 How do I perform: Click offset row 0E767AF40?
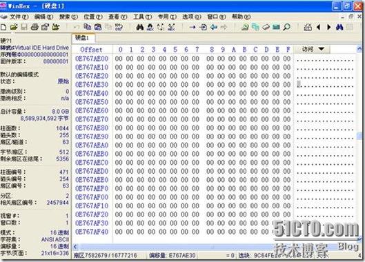[x=92, y=232]
